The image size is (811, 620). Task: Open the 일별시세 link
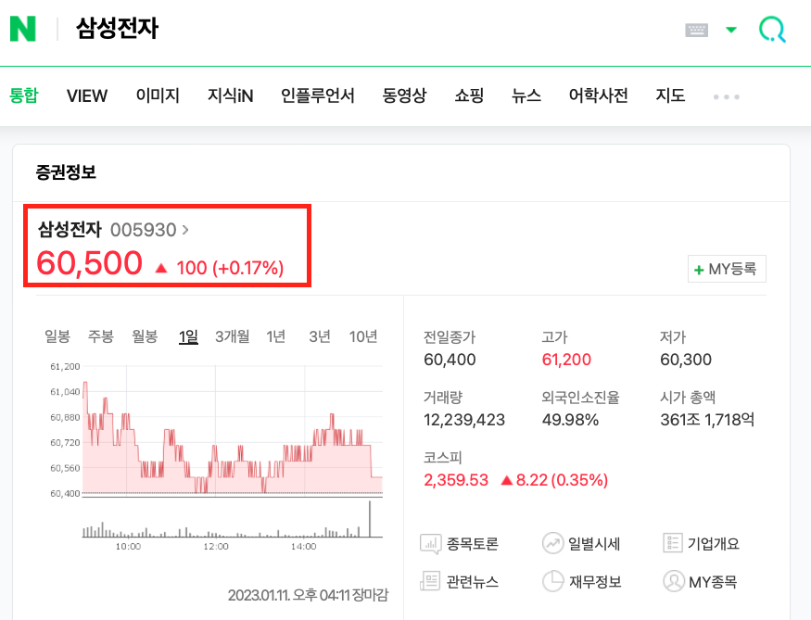594,544
